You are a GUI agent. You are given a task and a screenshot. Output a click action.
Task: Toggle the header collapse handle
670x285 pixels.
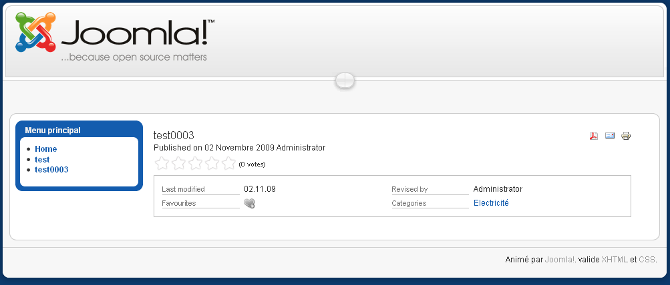coord(345,80)
